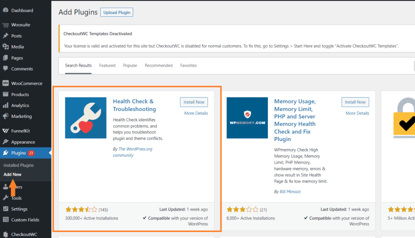Click the Upload Plugin button

[117, 13]
